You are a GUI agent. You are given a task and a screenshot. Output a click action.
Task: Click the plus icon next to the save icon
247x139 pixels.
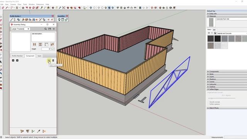(x=54, y=29)
